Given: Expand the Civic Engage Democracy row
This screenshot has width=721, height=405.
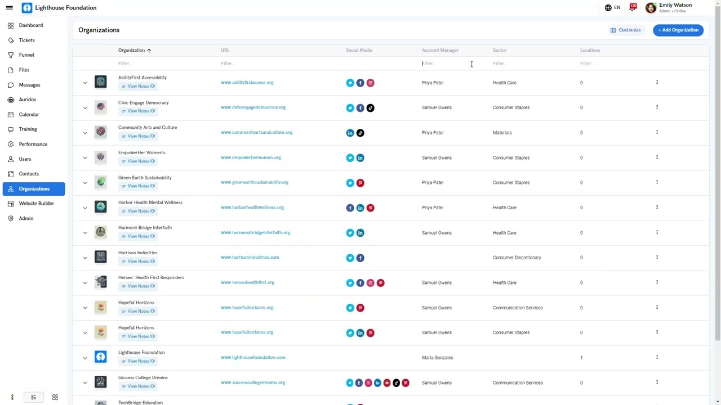Looking at the screenshot, I should pyautogui.click(x=85, y=108).
